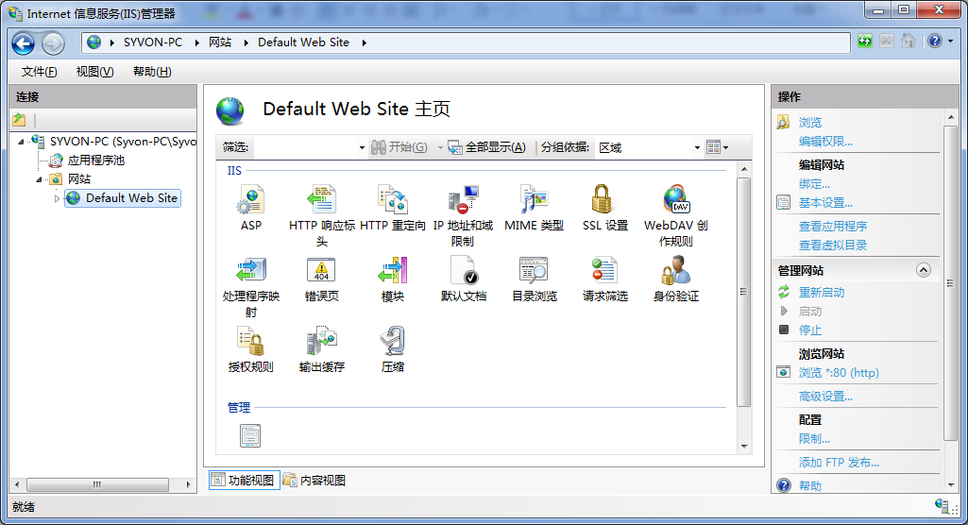Click arrow after Default Web Site breadcrumb
This screenshot has width=968, height=525.
pyautogui.click(x=365, y=42)
